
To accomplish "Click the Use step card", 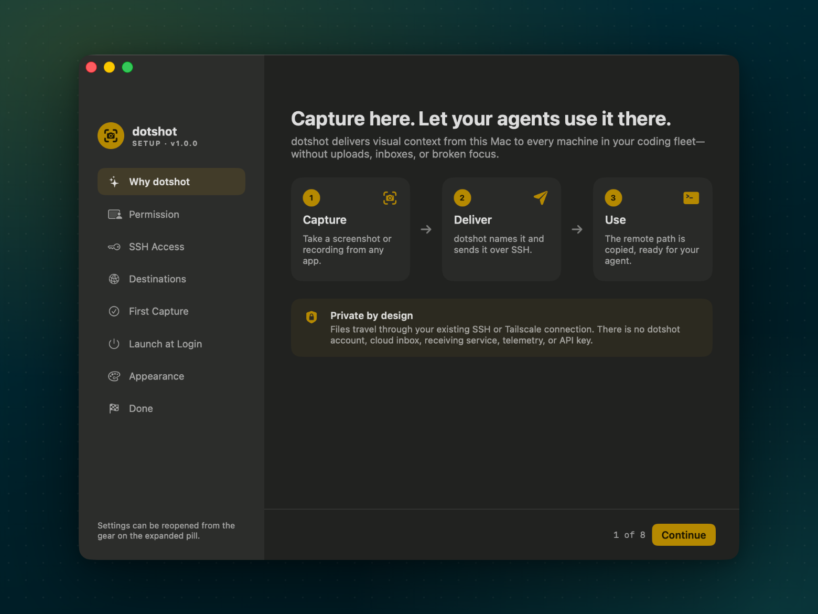I will [653, 229].
